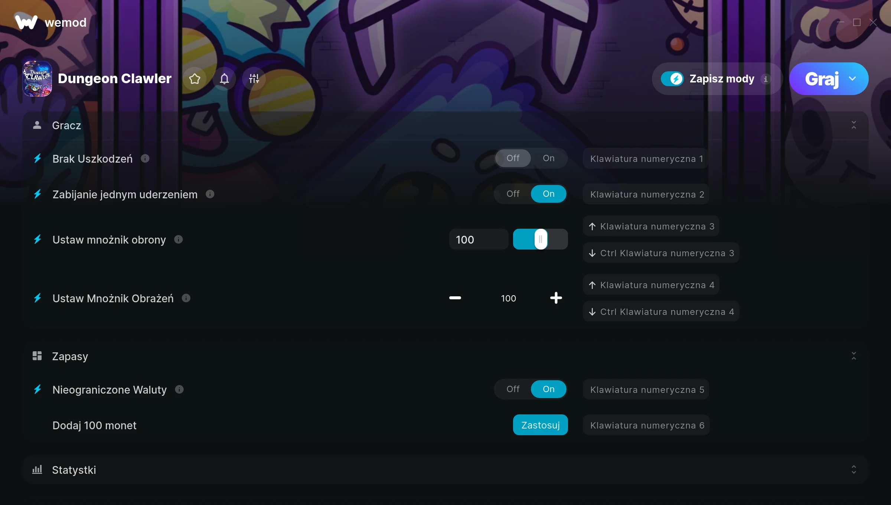
Task: Collapse the Zapasy section
Action: click(854, 356)
